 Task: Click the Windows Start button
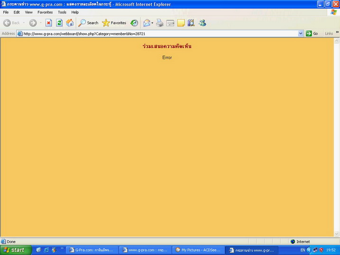(16, 250)
